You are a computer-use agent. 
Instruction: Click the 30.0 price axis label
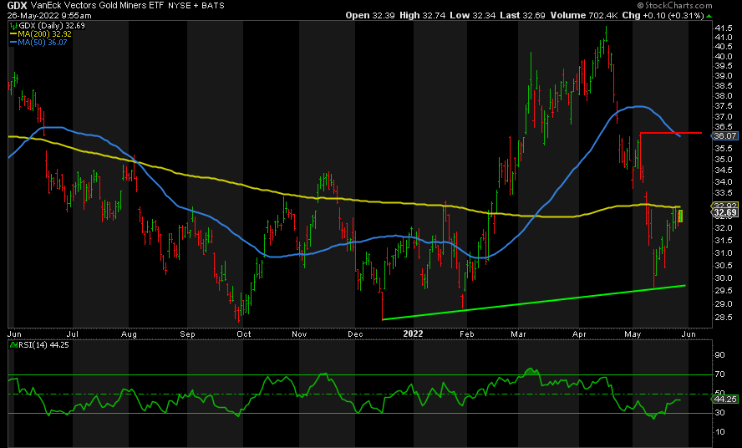[723, 277]
